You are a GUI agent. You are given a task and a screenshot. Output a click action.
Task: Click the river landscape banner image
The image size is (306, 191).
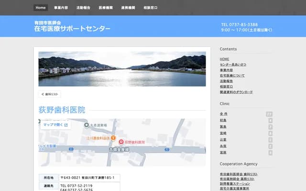122,69
